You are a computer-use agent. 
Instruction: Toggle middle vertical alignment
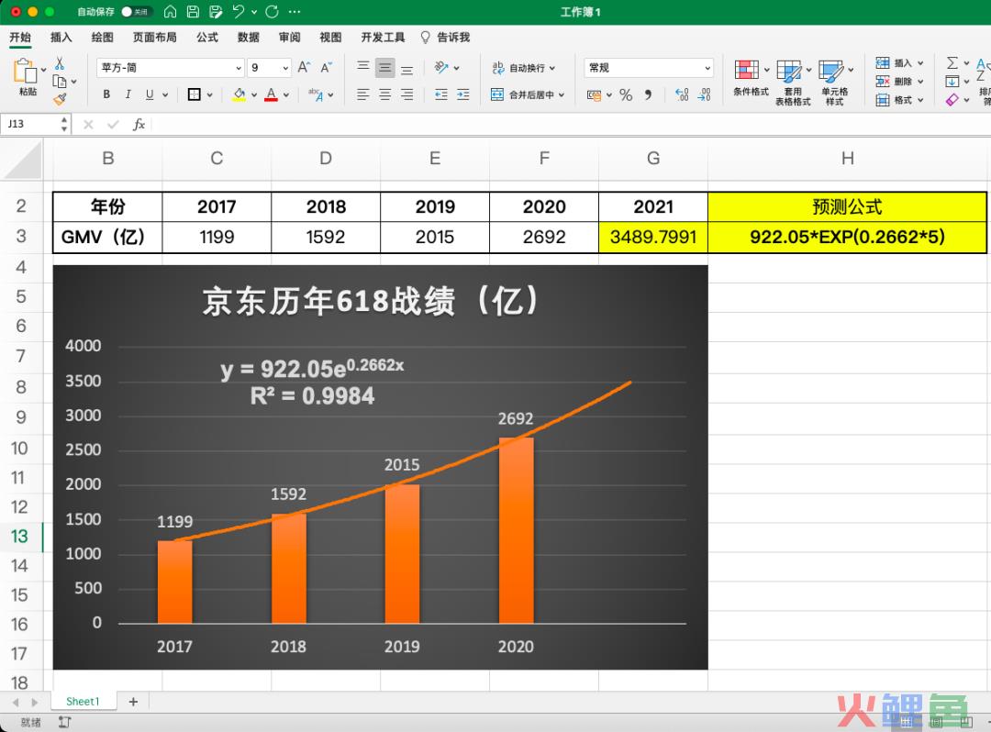[x=384, y=67]
